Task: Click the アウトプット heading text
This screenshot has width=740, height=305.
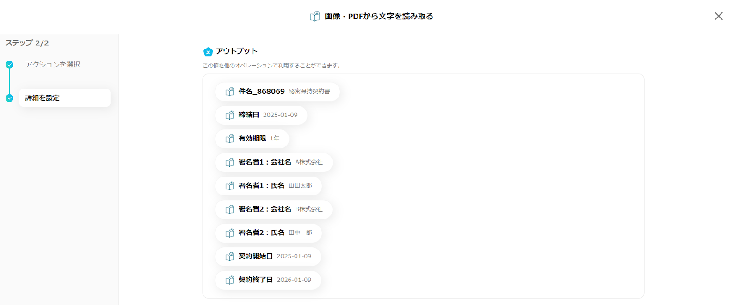Action: point(237,51)
